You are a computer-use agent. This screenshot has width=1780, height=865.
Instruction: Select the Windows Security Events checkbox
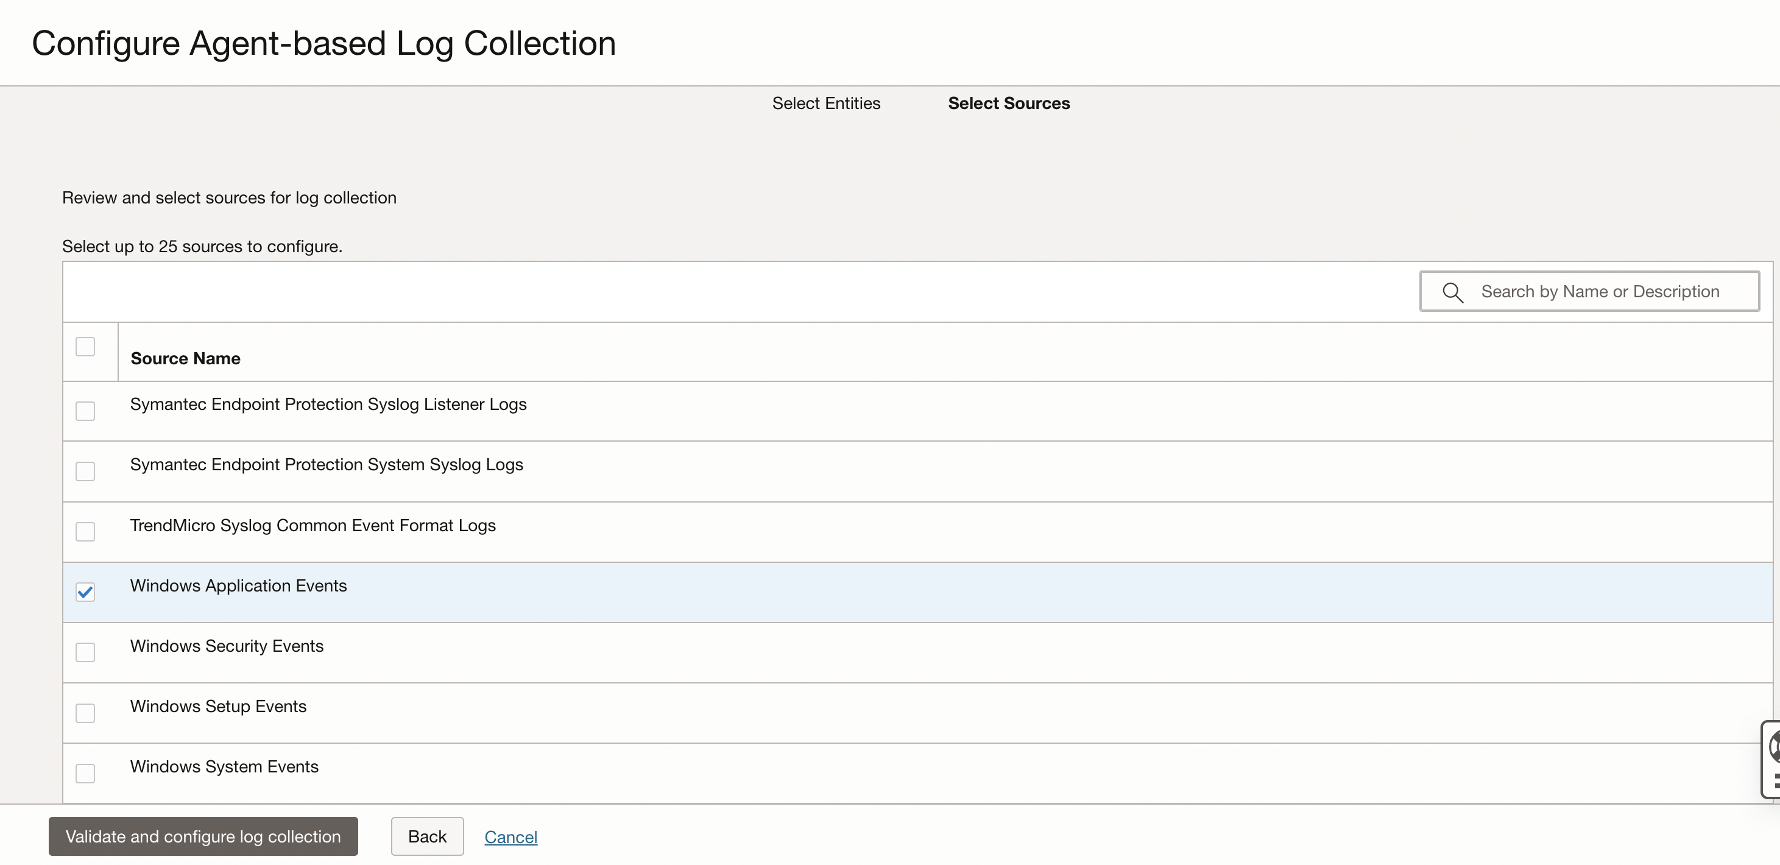point(85,652)
